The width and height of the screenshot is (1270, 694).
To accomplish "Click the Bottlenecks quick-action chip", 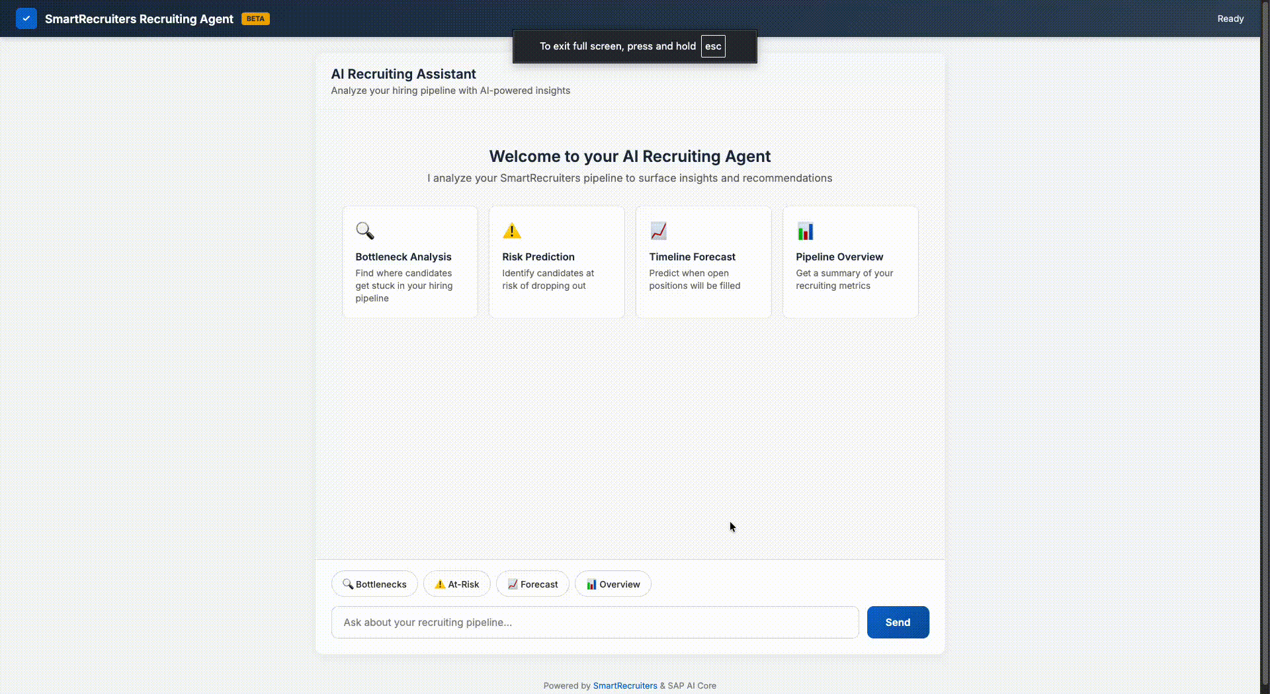I will (x=374, y=584).
